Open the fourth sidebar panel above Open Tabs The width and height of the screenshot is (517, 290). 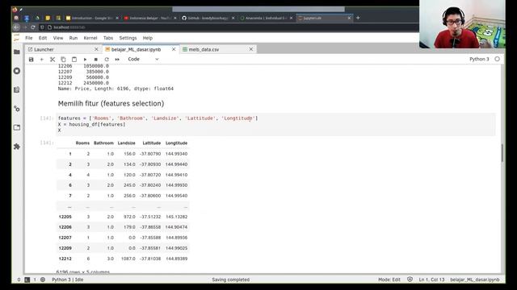(x=17, y=109)
